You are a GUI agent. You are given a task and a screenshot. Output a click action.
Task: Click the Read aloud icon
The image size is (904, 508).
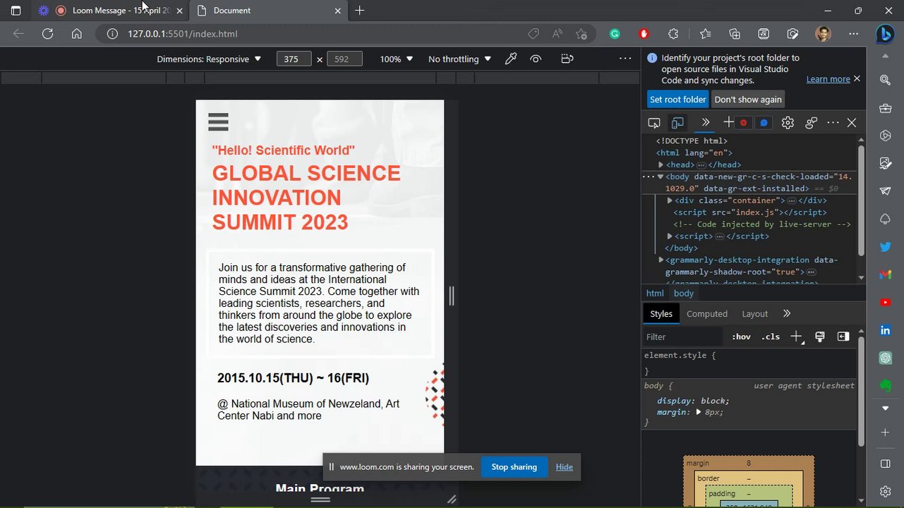558,33
